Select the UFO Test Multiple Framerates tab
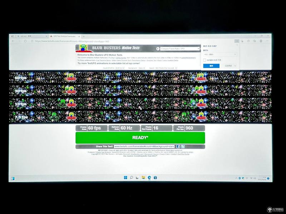Screen dimensions: 286x214 tap(65, 36)
